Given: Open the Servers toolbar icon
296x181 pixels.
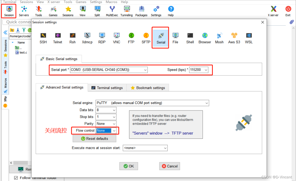Looking at the screenshot, I should pos(24,11).
